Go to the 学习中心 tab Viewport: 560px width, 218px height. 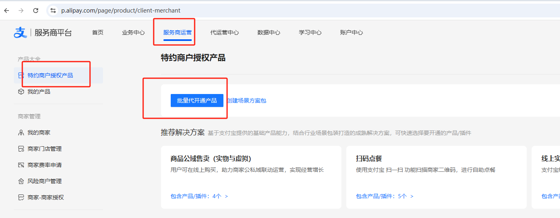click(x=310, y=32)
